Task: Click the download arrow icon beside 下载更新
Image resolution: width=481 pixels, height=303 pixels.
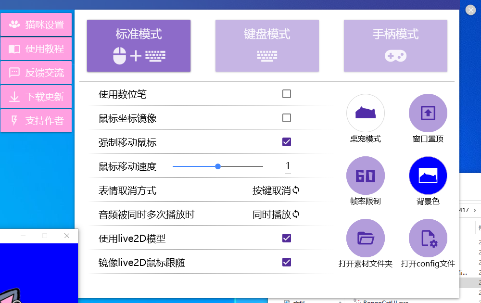Action: pos(14,97)
